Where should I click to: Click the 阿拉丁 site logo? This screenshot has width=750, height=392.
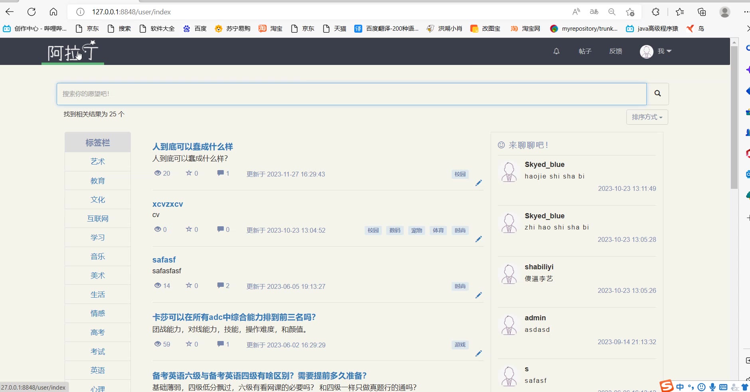tap(73, 51)
